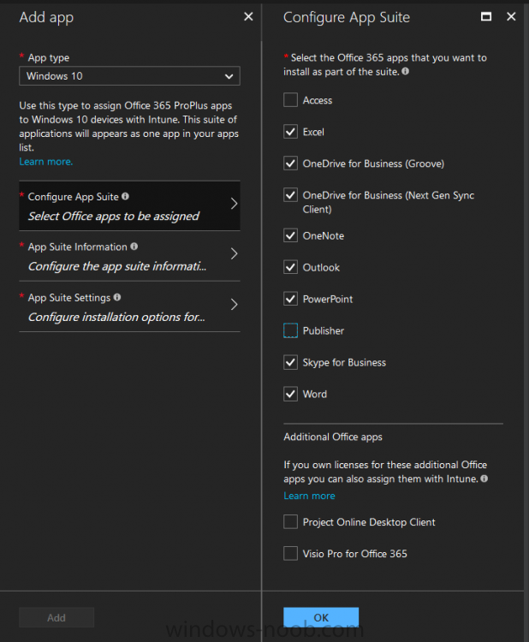Uncheck the Outlook checkbox
529x642 pixels.
pyautogui.click(x=291, y=267)
